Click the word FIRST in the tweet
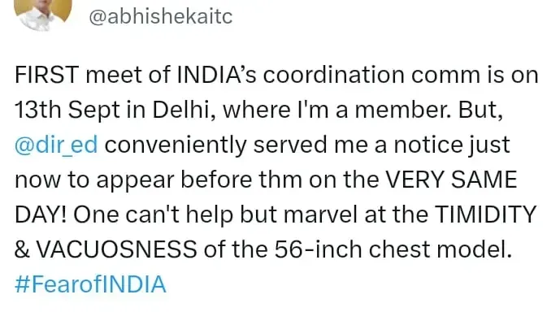This screenshot has width=547, height=325. (x=42, y=74)
